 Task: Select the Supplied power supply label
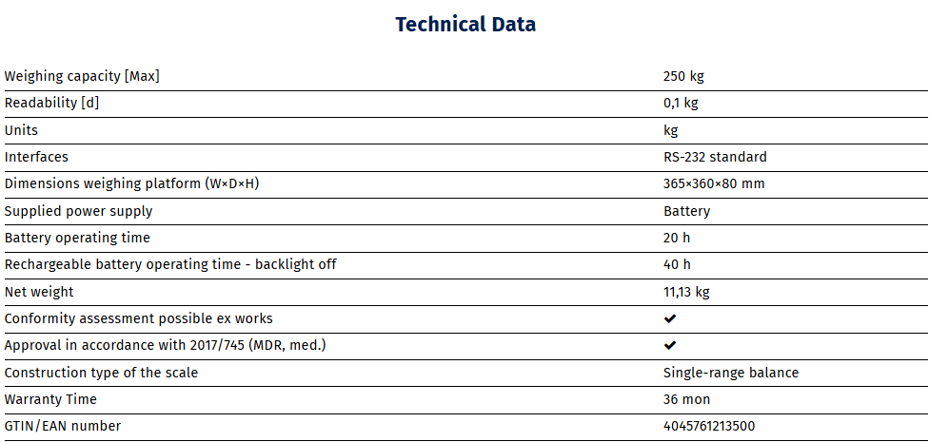coord(78,211)
